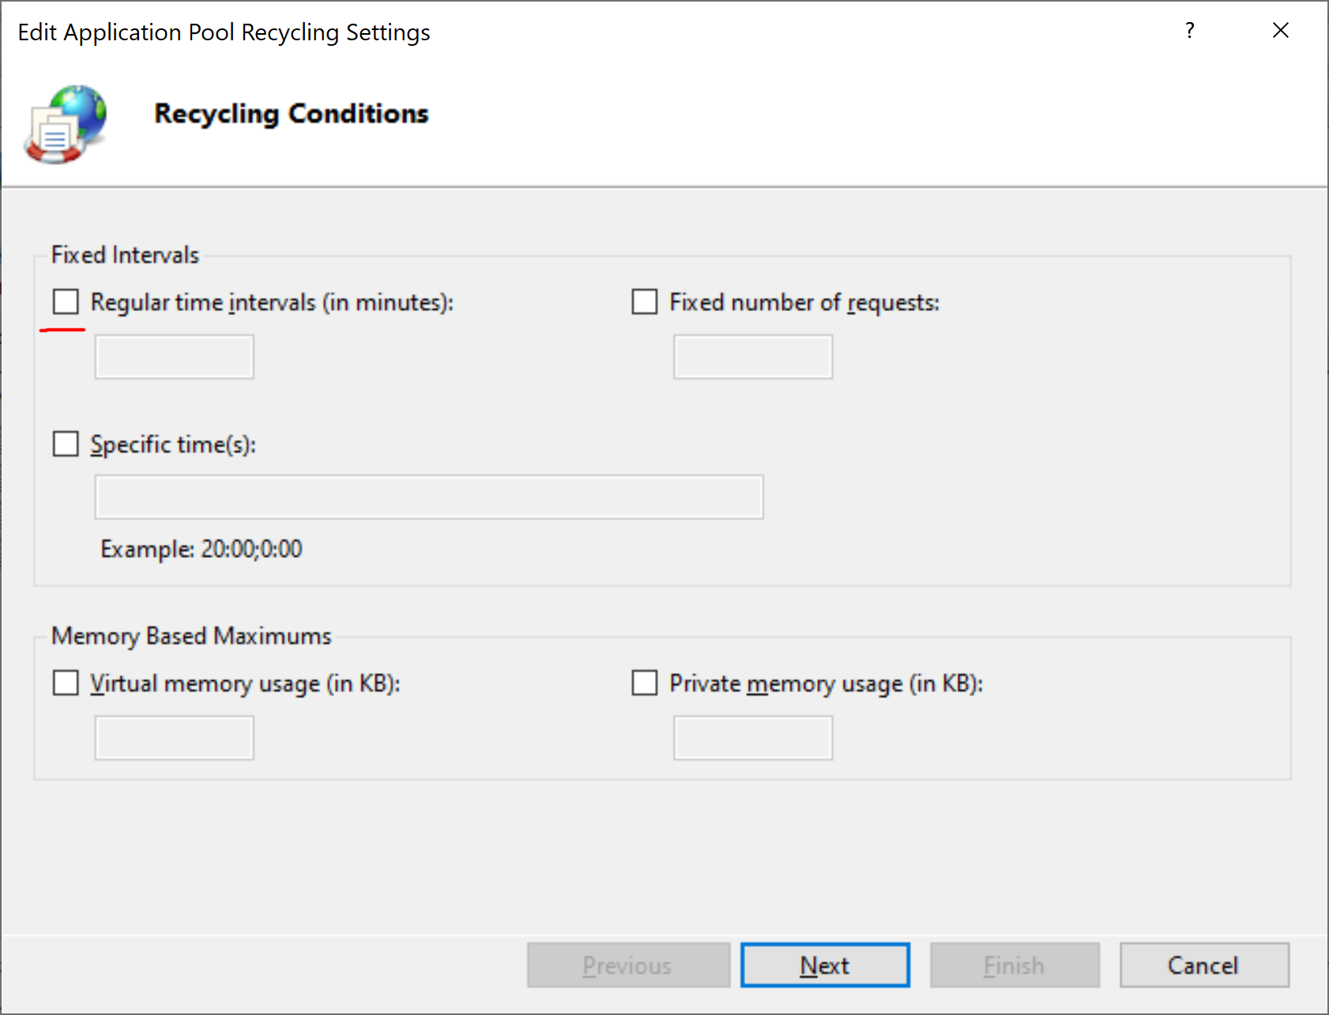
Task: Click the private memory usage KB field
Action: point(752,738)
